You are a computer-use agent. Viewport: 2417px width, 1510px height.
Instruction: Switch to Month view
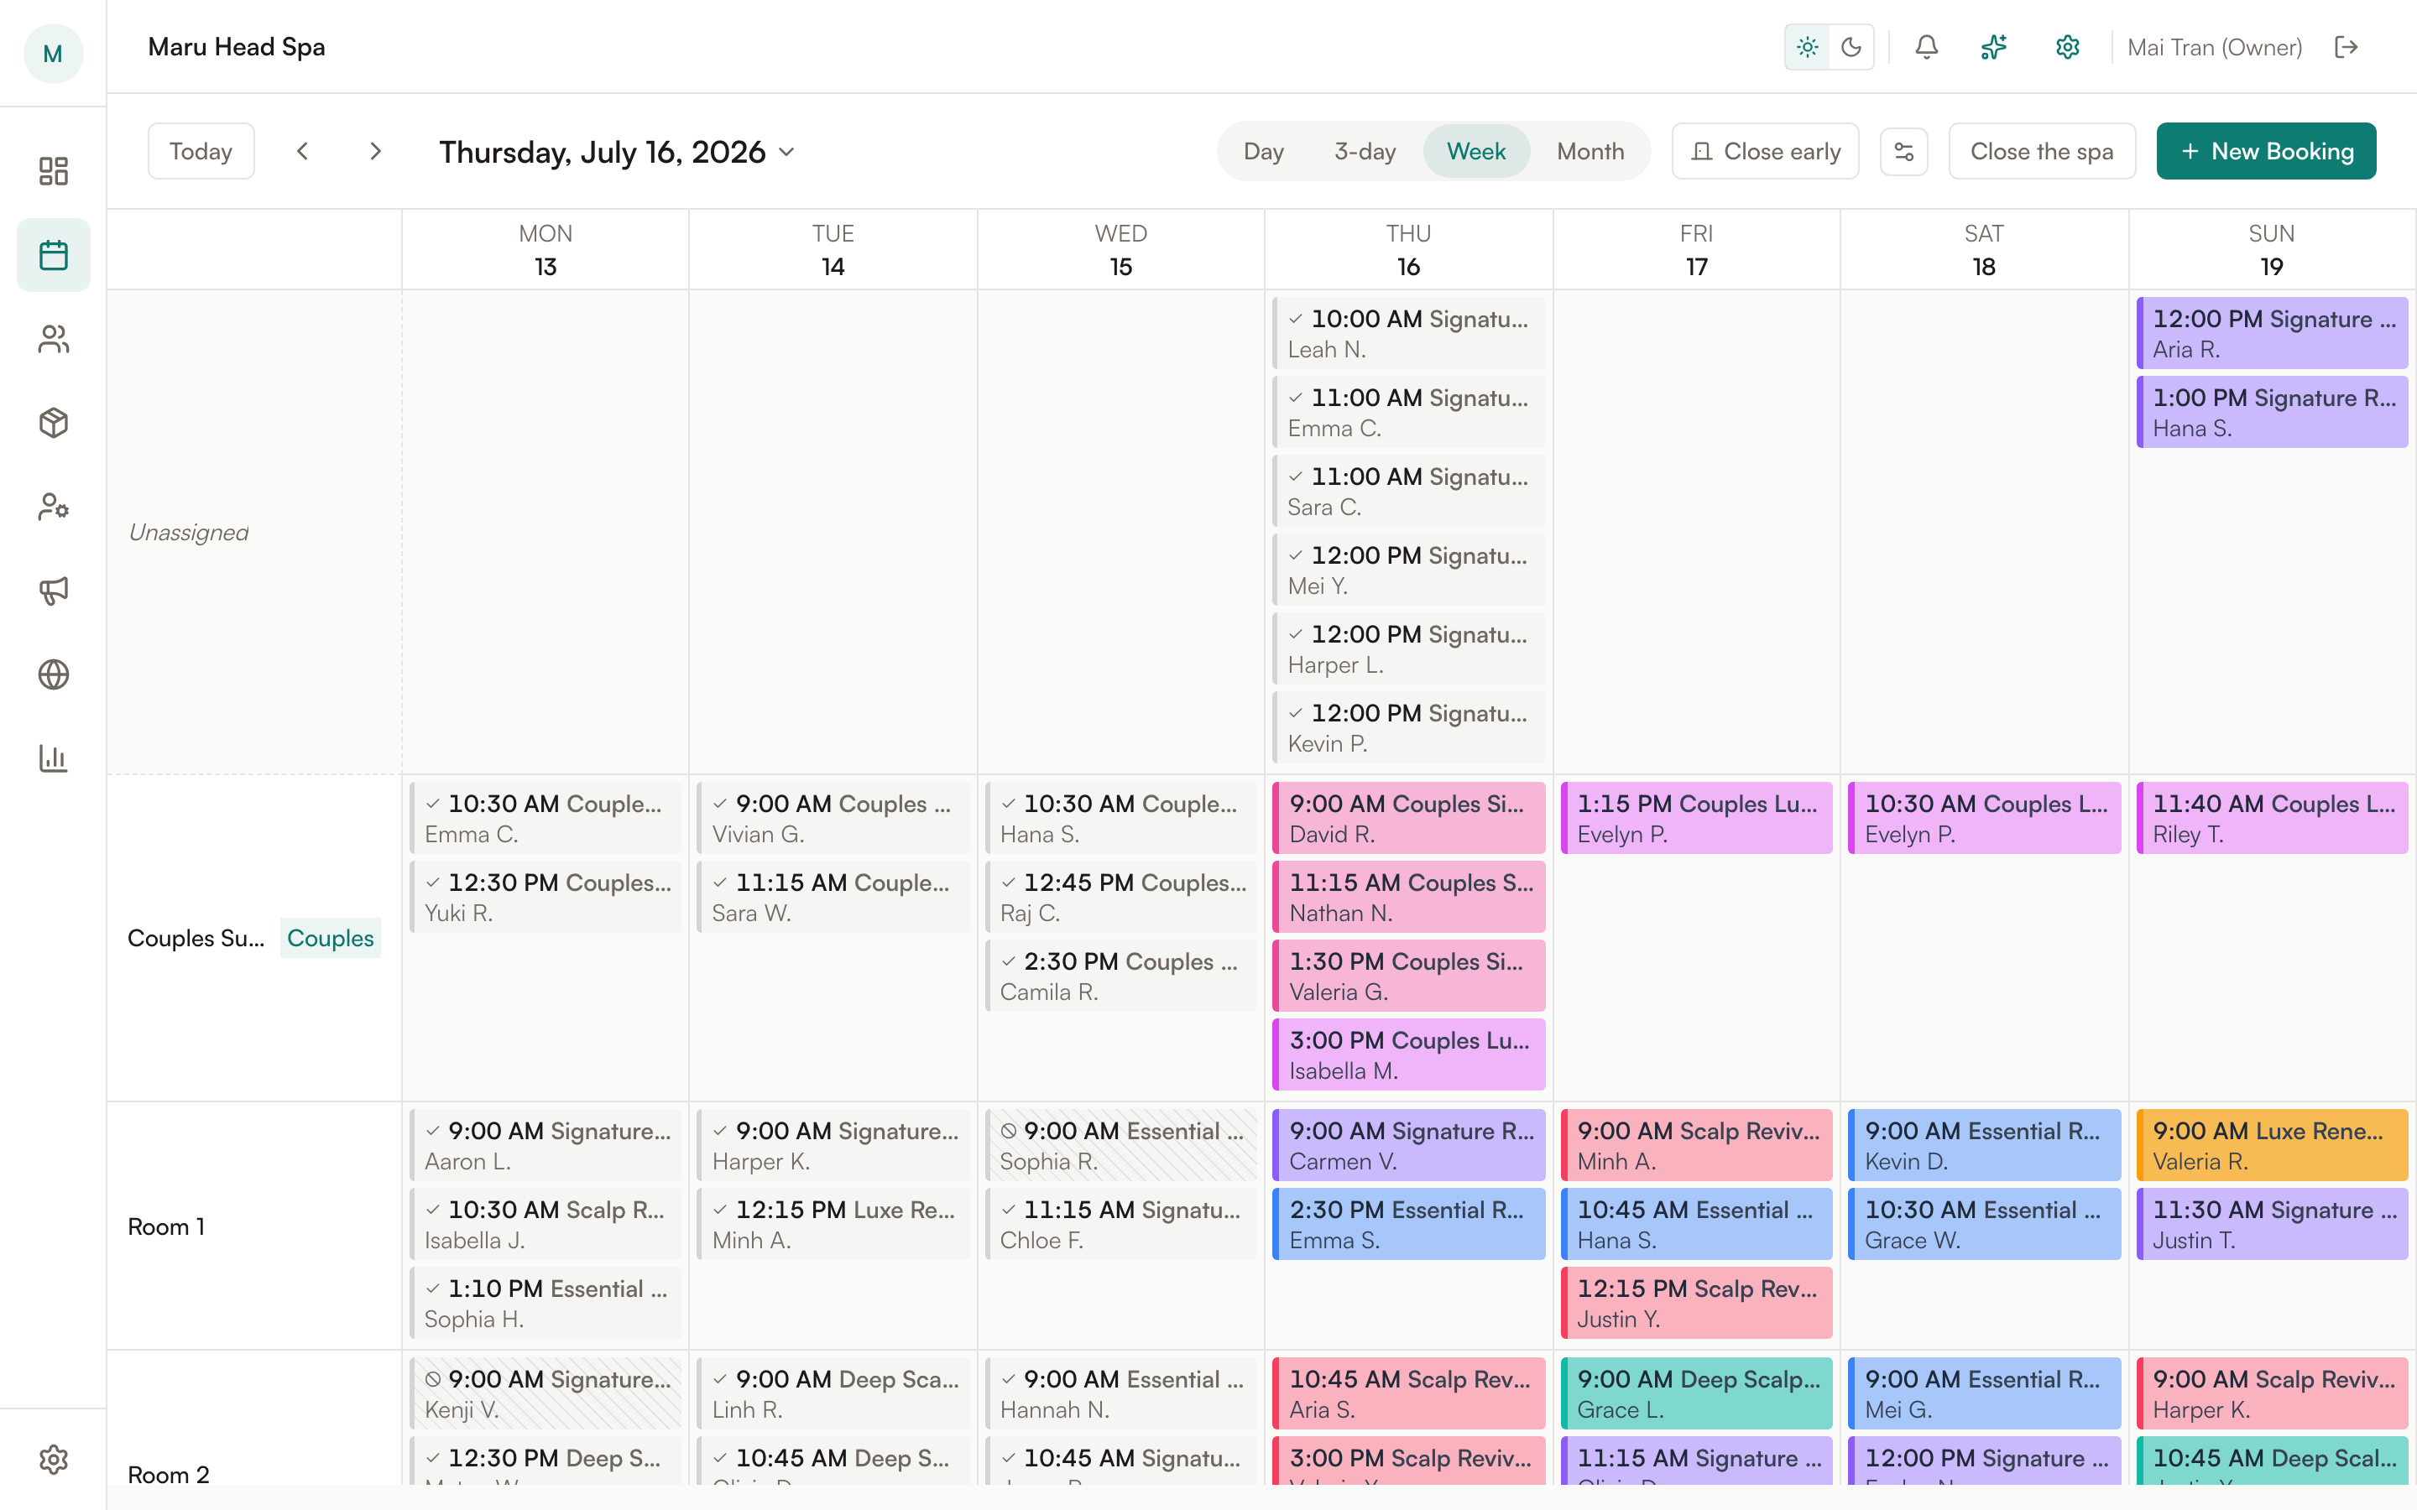(x=1590, y=151)
